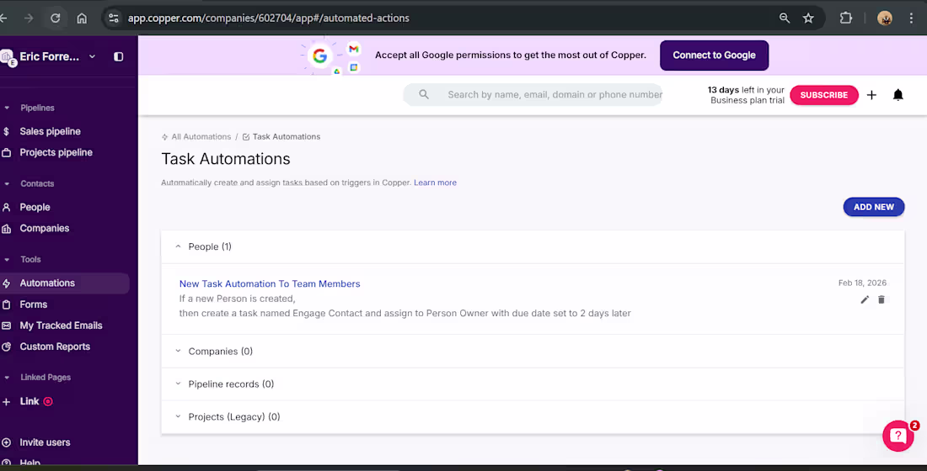Delete the task automation using trash icon

(881, 299)
